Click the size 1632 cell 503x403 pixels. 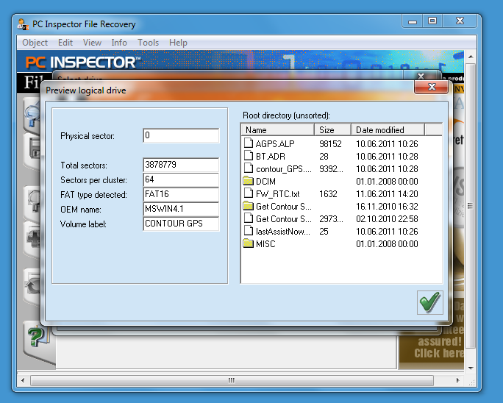328,194
